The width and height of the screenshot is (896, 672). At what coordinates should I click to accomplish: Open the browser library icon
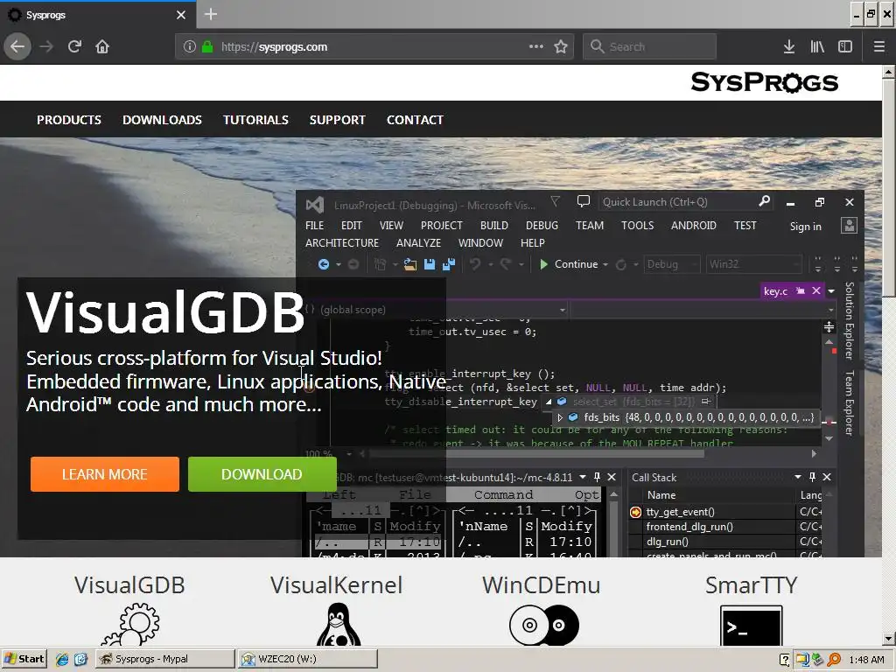817,46
